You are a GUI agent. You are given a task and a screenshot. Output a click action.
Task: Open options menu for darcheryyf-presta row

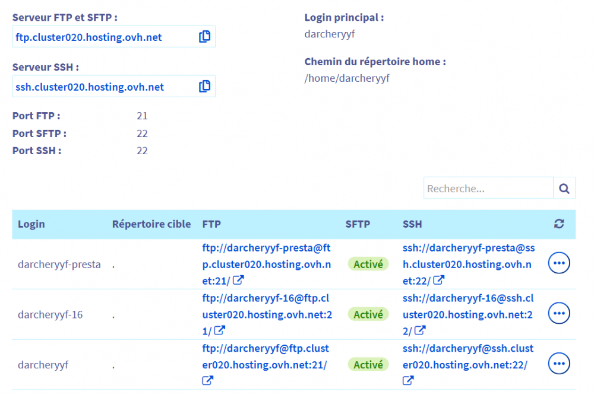558,263
